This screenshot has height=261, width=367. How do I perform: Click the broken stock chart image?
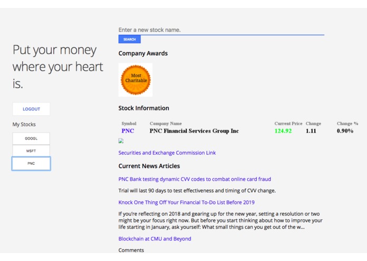(121, 141)
